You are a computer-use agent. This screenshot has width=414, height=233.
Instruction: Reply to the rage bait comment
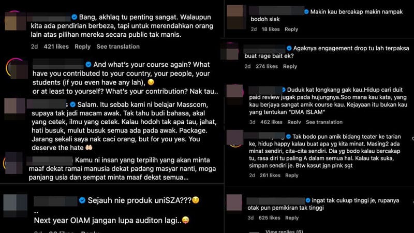[290, 67]
